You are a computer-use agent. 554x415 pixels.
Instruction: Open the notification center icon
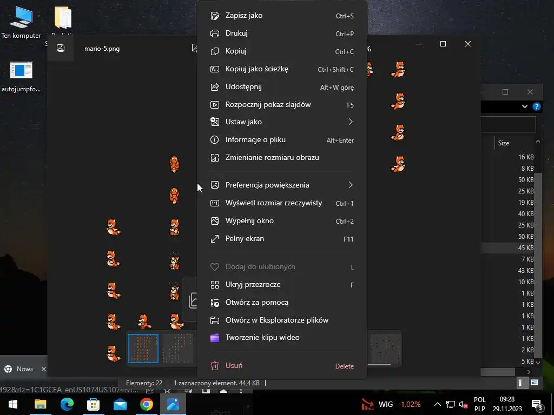coord(537,404)
